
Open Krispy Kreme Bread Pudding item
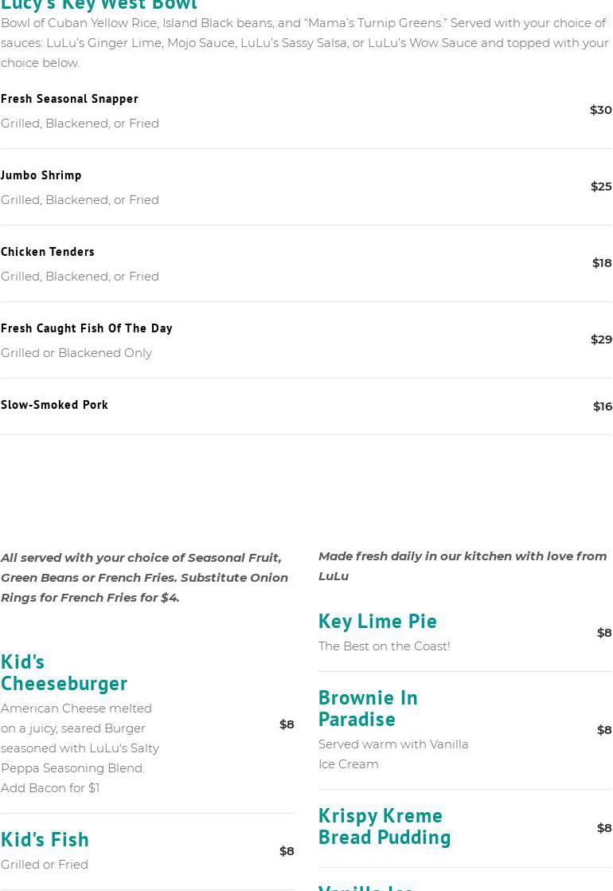[x=385, y=826]
